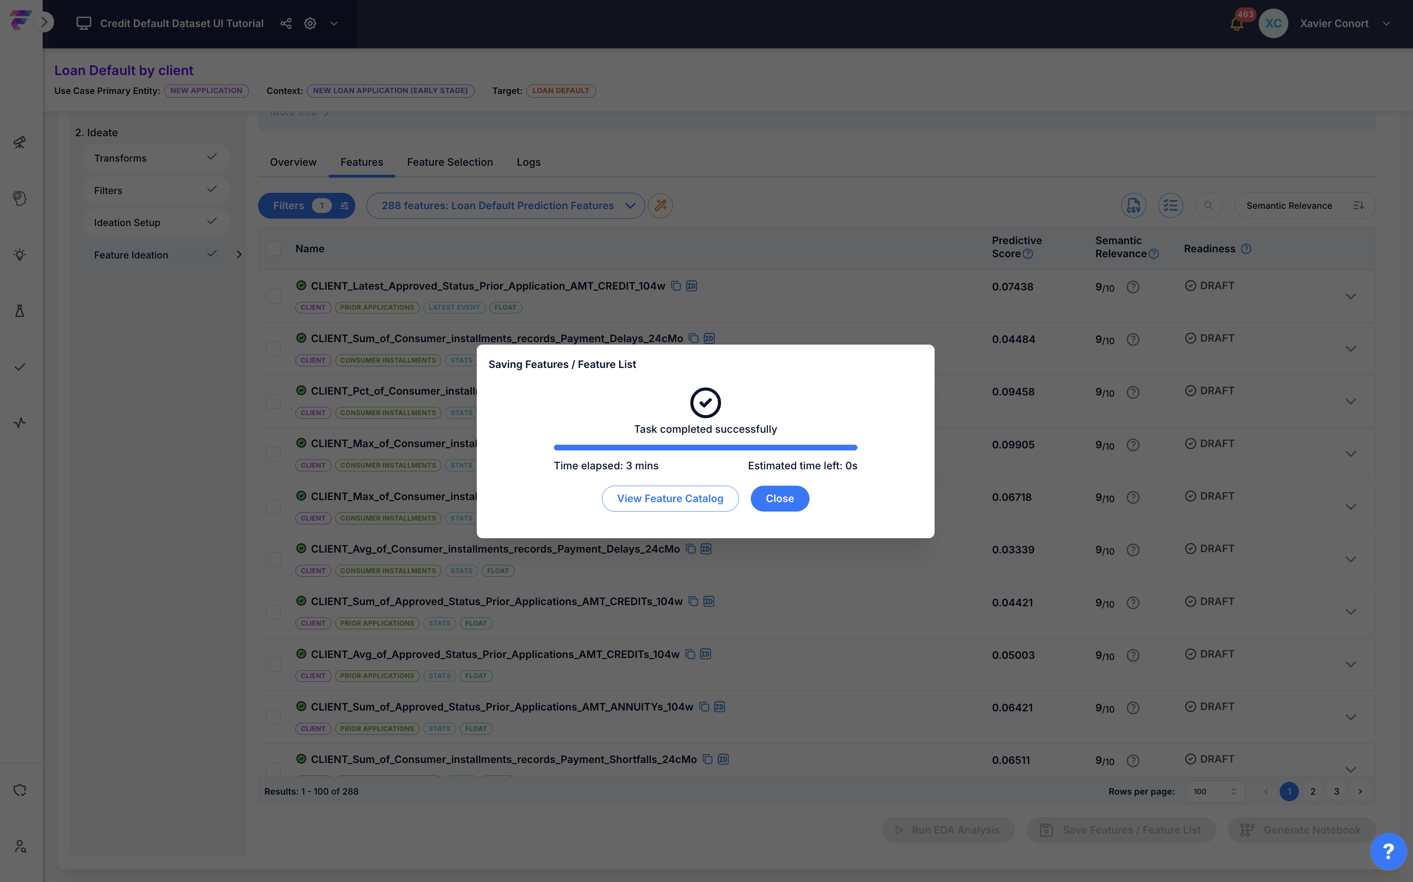Click Readiness column help icon
The height and width of the screenshot is (882, 1413).
pyautogui.click(x=1246, y=249)
